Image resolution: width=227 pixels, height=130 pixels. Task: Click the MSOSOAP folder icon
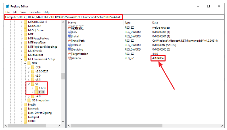[25, 26]
